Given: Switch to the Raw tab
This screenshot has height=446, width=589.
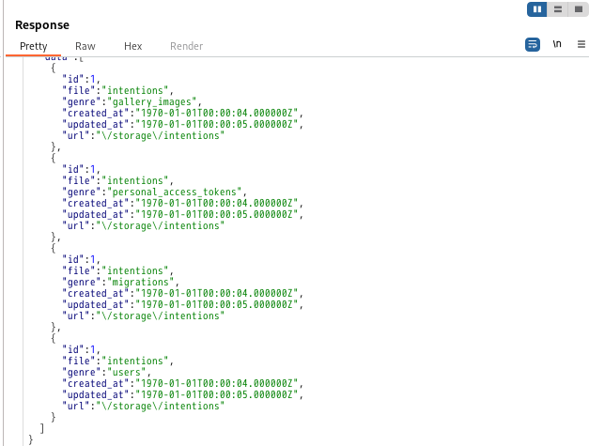Looking at the screenshot, I should [x=85, y=46].
